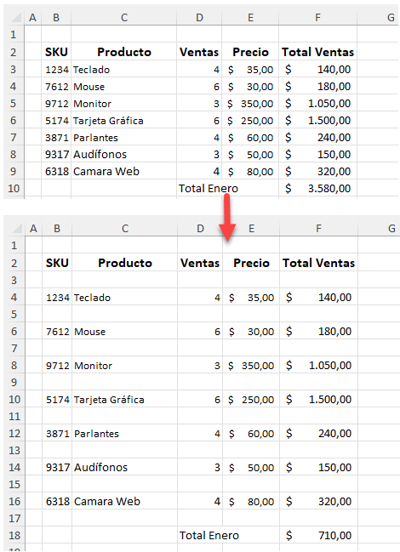Select column C header in sheet totaling 3.580,00
This screenshot has height=552, width=400.
pos(123,17)
